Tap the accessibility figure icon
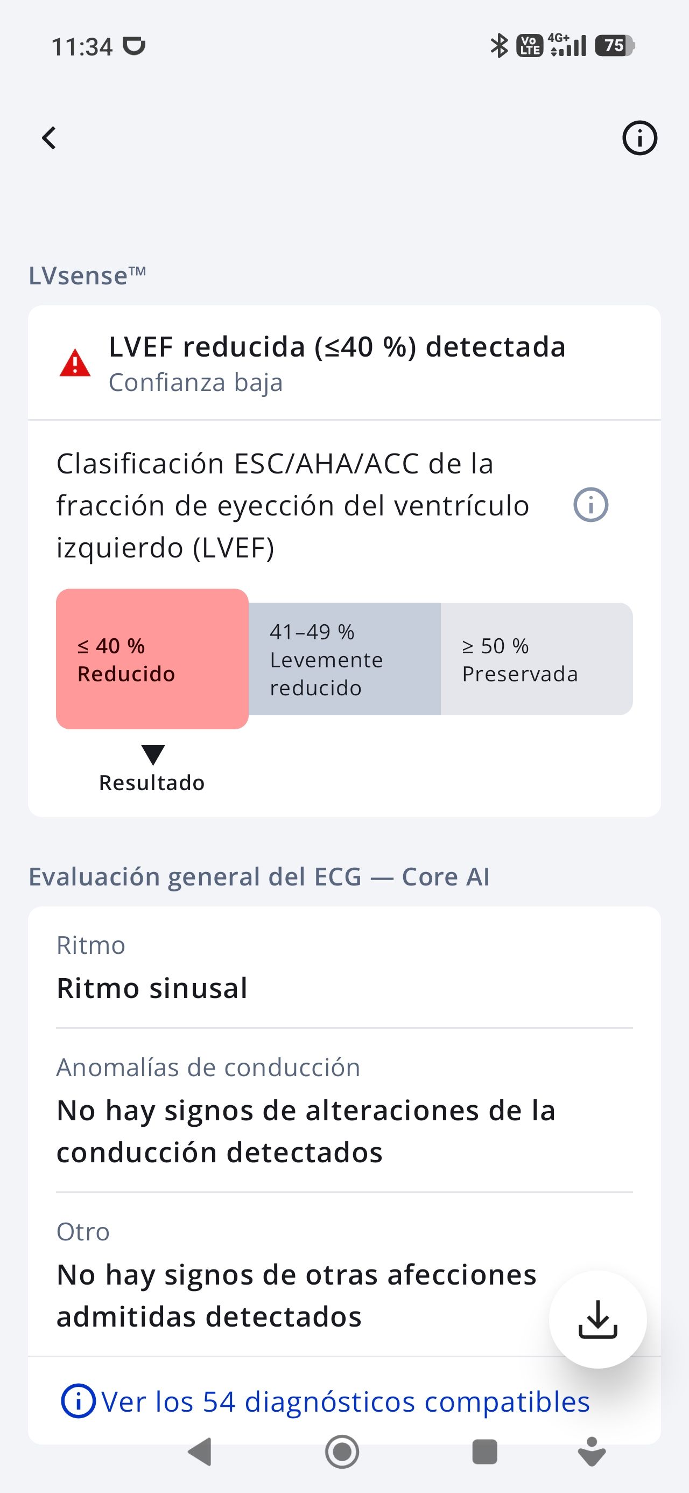The image size is (689, 1493). 592,1452
